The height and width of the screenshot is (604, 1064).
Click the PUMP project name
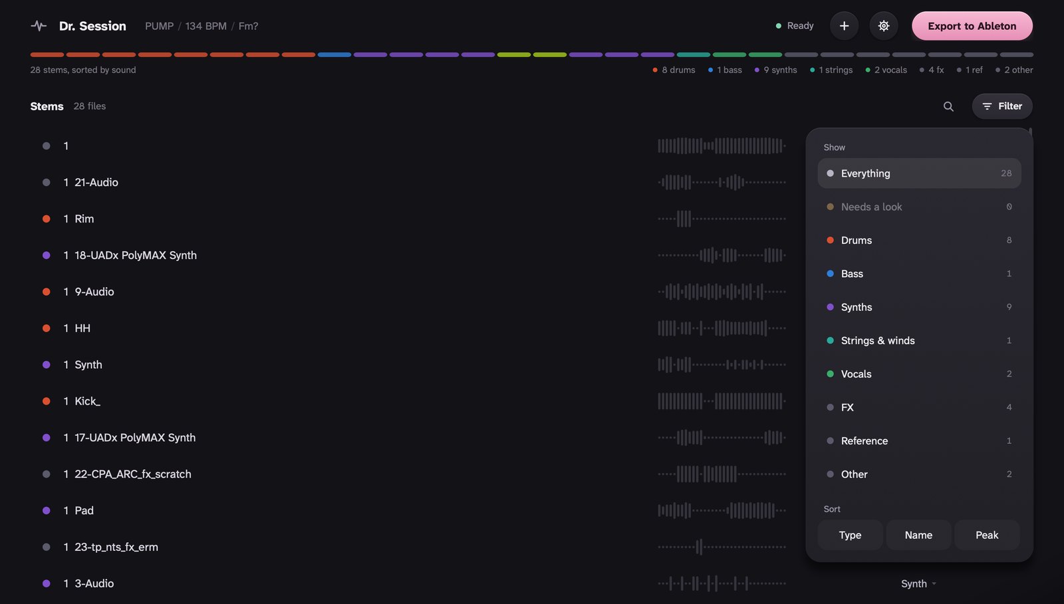(160, 26)
